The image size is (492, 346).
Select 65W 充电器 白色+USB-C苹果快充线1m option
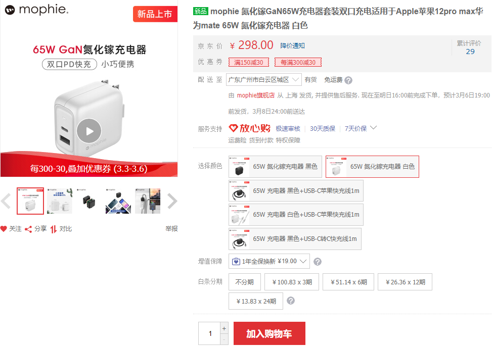point(296,215)
